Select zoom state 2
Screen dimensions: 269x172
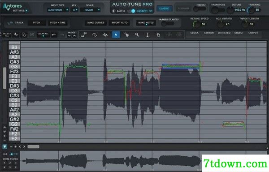[x=10, y=163]
